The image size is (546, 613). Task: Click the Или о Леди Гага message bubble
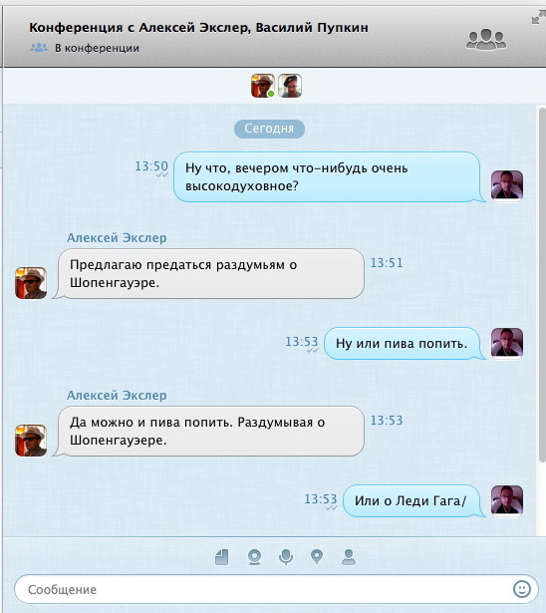(412, 500)
